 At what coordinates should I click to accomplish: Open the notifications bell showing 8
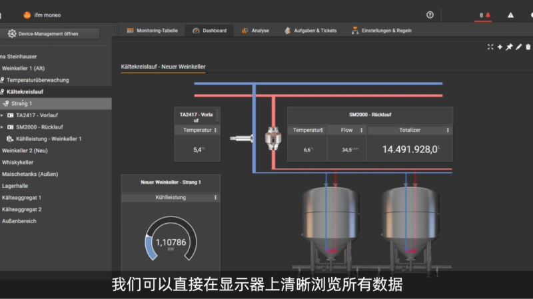click(x=484, y=15)
